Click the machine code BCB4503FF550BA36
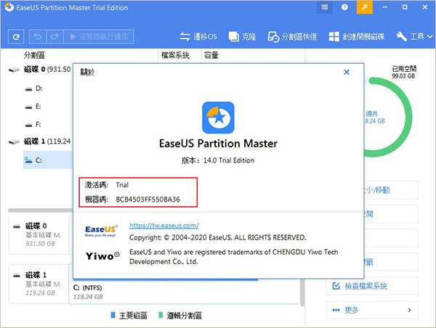 pos(148,199)
